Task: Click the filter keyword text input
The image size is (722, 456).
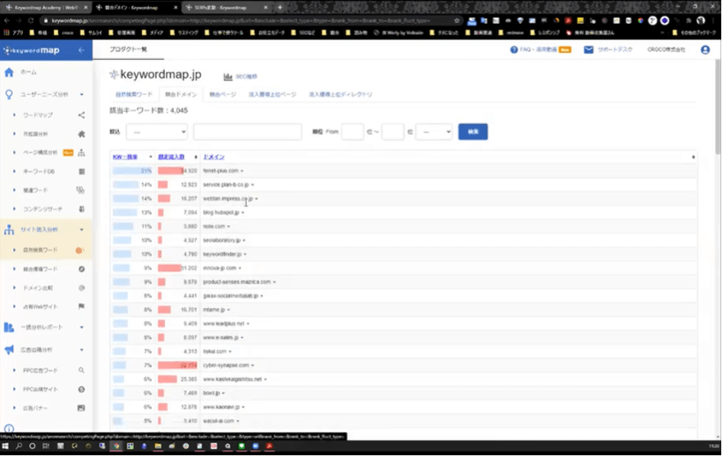Action: 247,132
